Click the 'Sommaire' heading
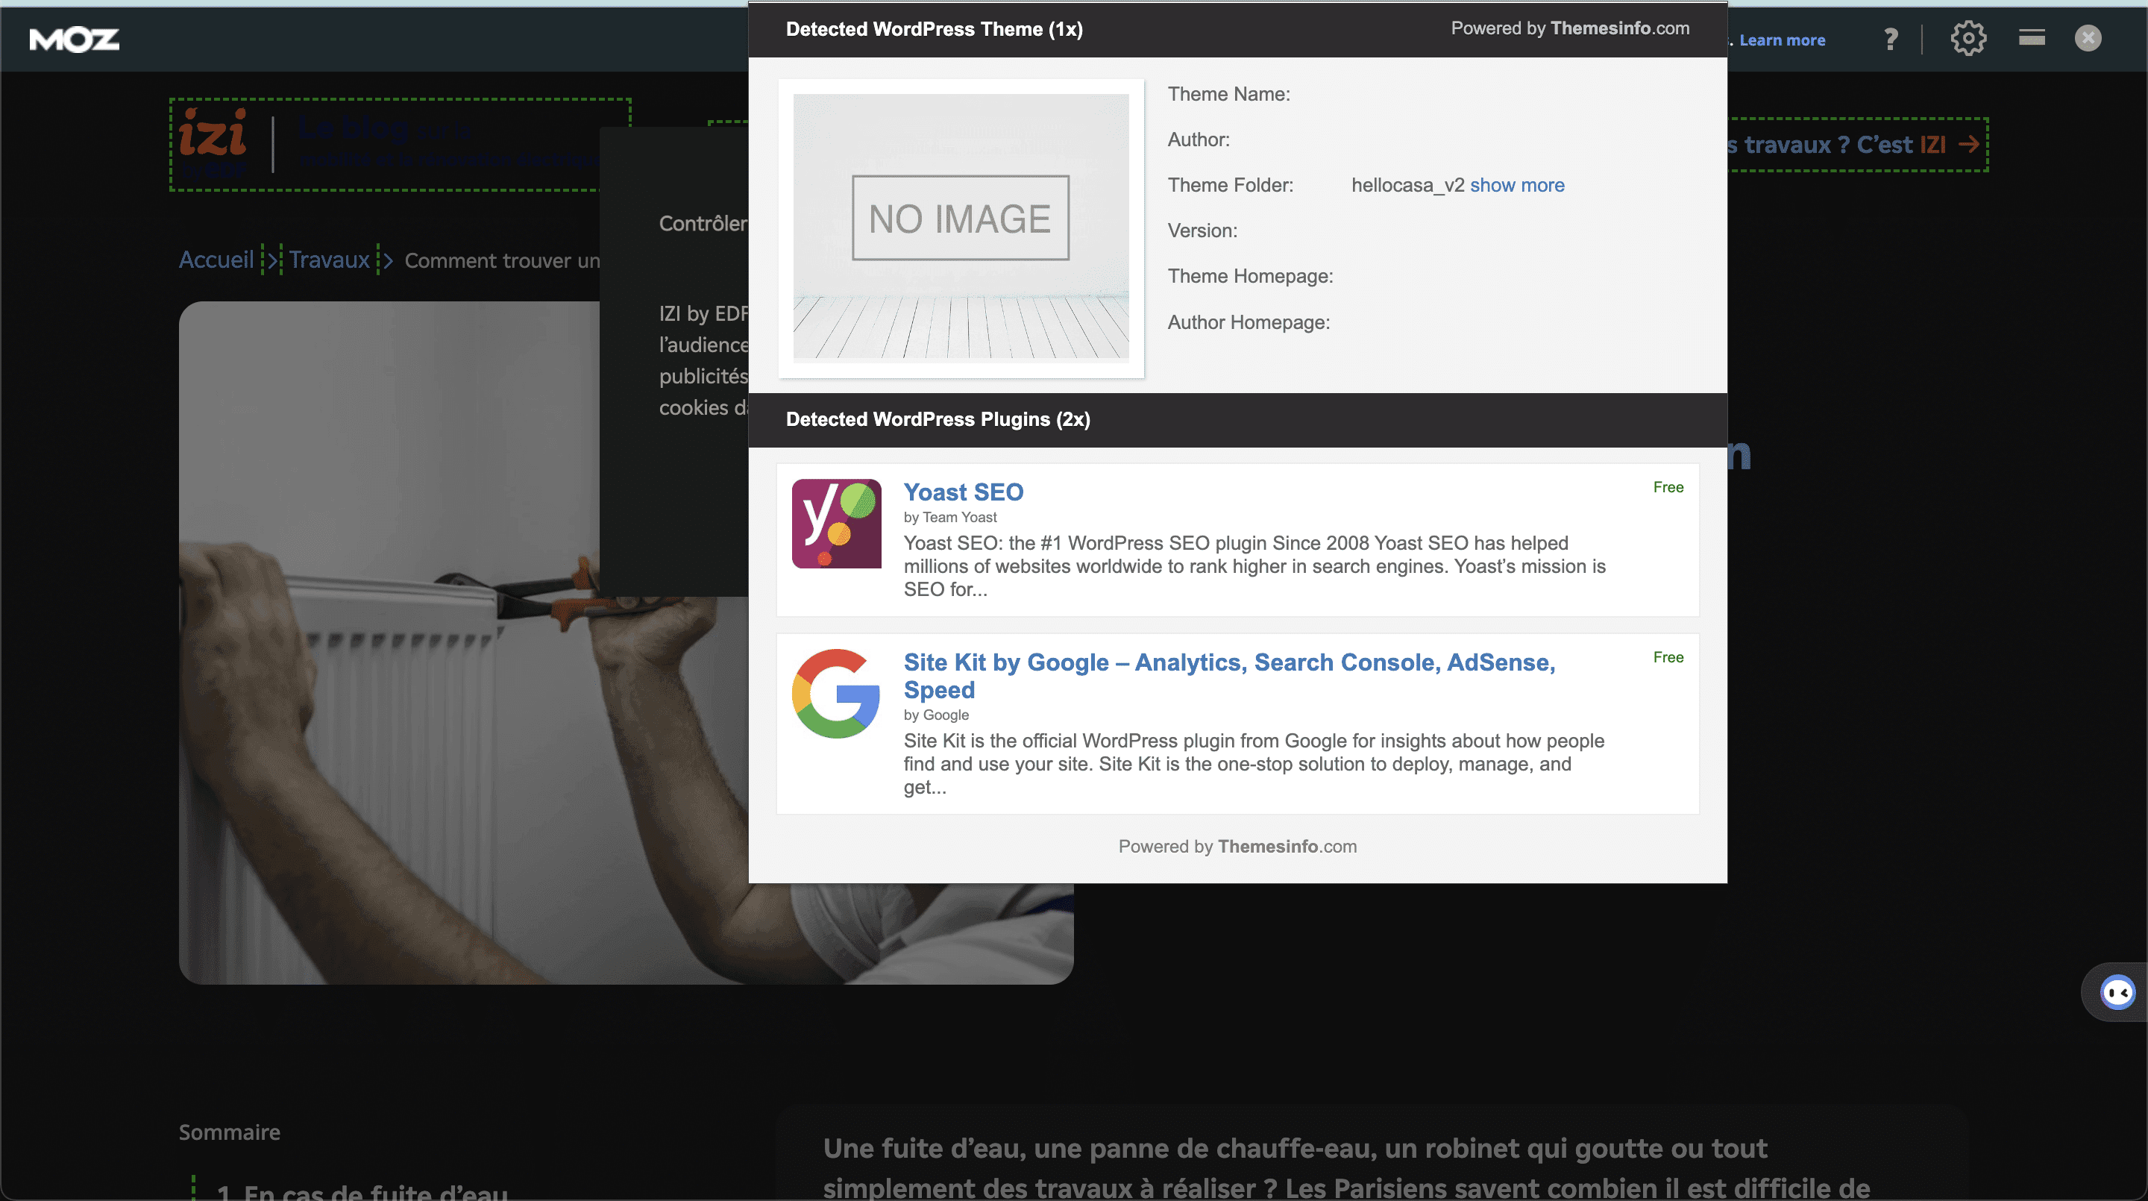Screen dimensions: 2148x1201 click(x=229, y=1132)
